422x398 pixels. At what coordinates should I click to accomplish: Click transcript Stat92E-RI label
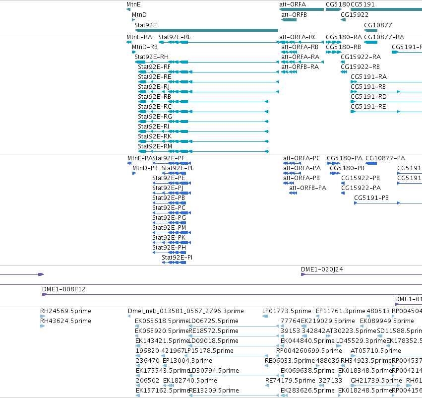pos(153,126)
